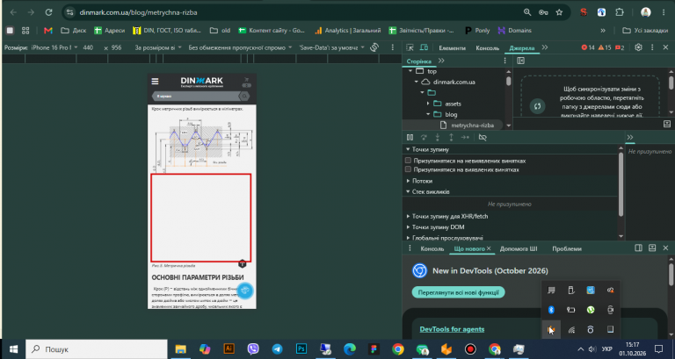This screenshot has height=359, width=675.
Task: Enable pause on uncaught exceptions checkbox
Action: tap(408, 161)
